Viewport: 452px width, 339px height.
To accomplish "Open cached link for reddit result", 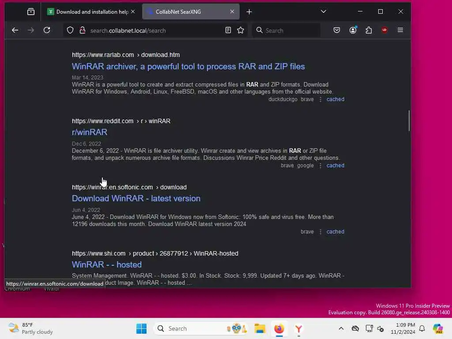I will point(335,166).
